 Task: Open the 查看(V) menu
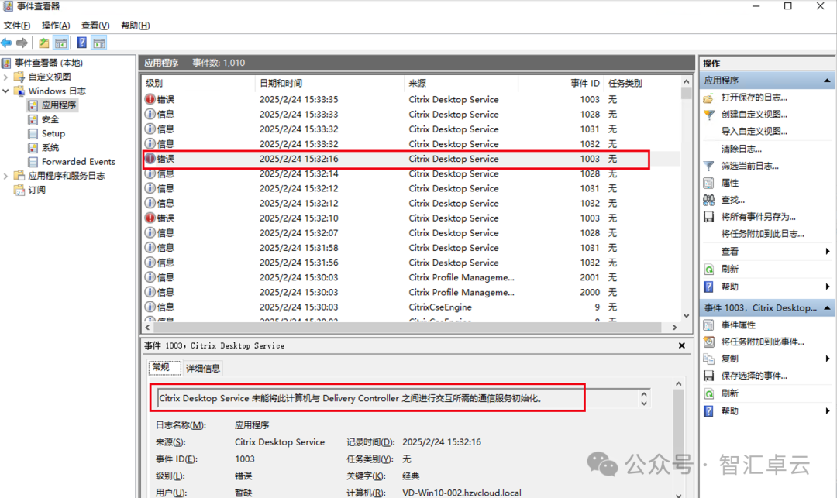pyautogui.click(x=95, y=25)
